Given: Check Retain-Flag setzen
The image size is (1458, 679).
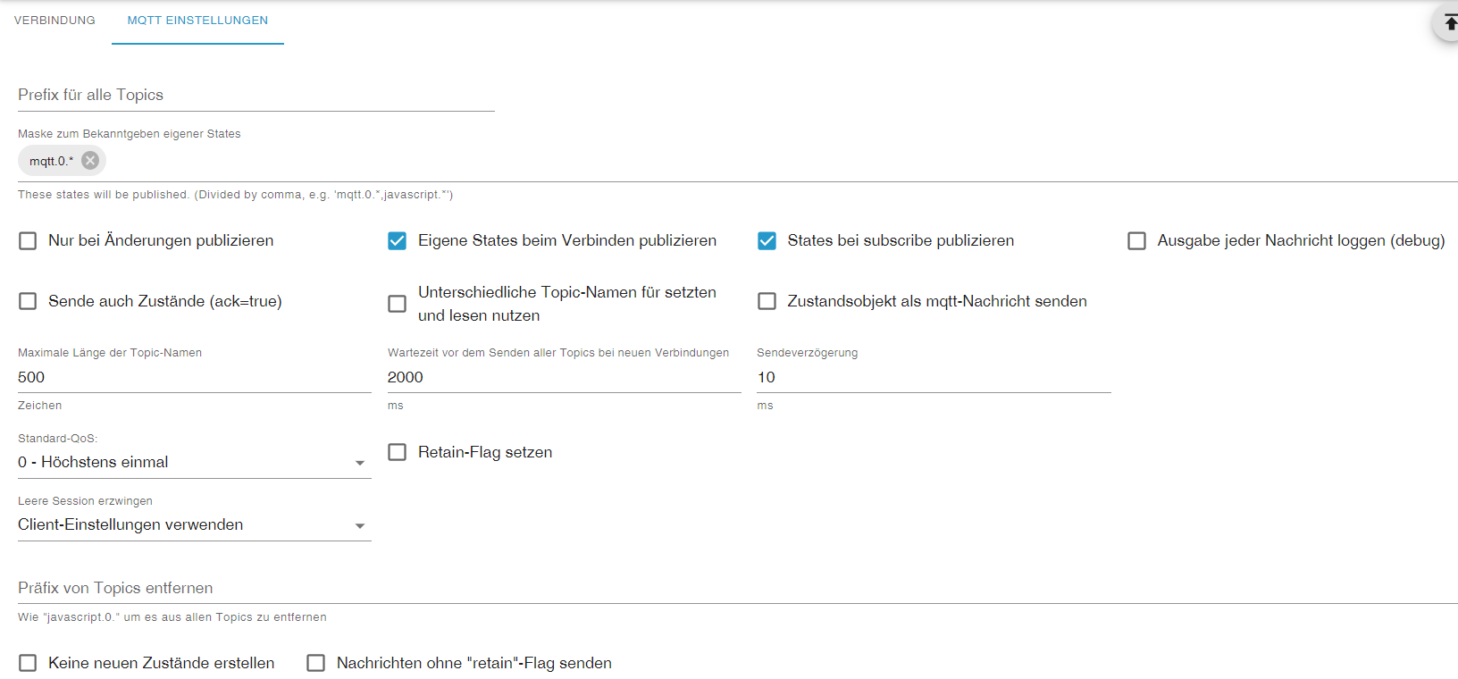Looking at the screenshot, I should (x=397, y=452).
